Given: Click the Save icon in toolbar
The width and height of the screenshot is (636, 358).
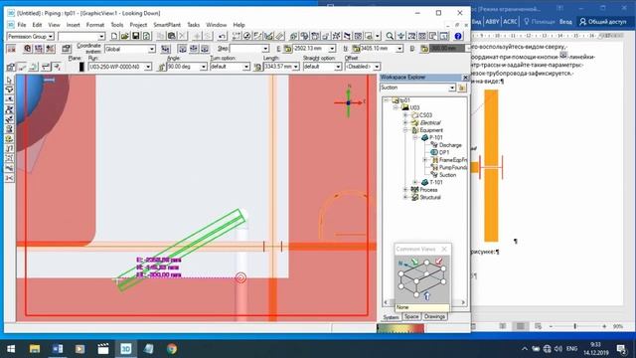Looking at the screenshot, I should [x=136, y=36].
